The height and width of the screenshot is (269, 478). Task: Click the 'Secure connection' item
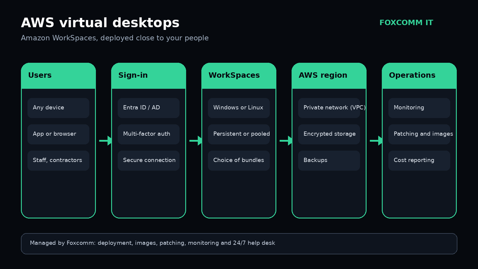[x=149, y=161]
